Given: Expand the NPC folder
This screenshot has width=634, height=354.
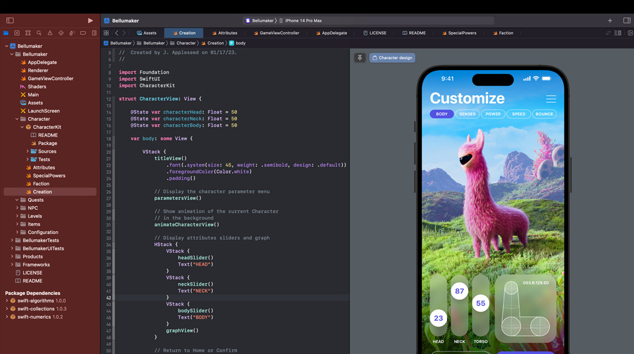Looking at the screenshot, I should click(17, 208).
